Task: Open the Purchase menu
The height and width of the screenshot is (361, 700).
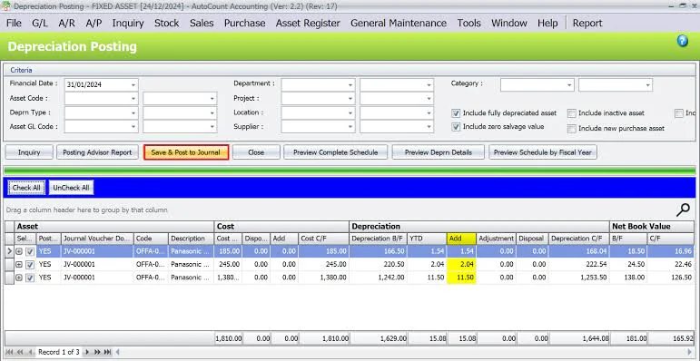Action: coord(244,24)
